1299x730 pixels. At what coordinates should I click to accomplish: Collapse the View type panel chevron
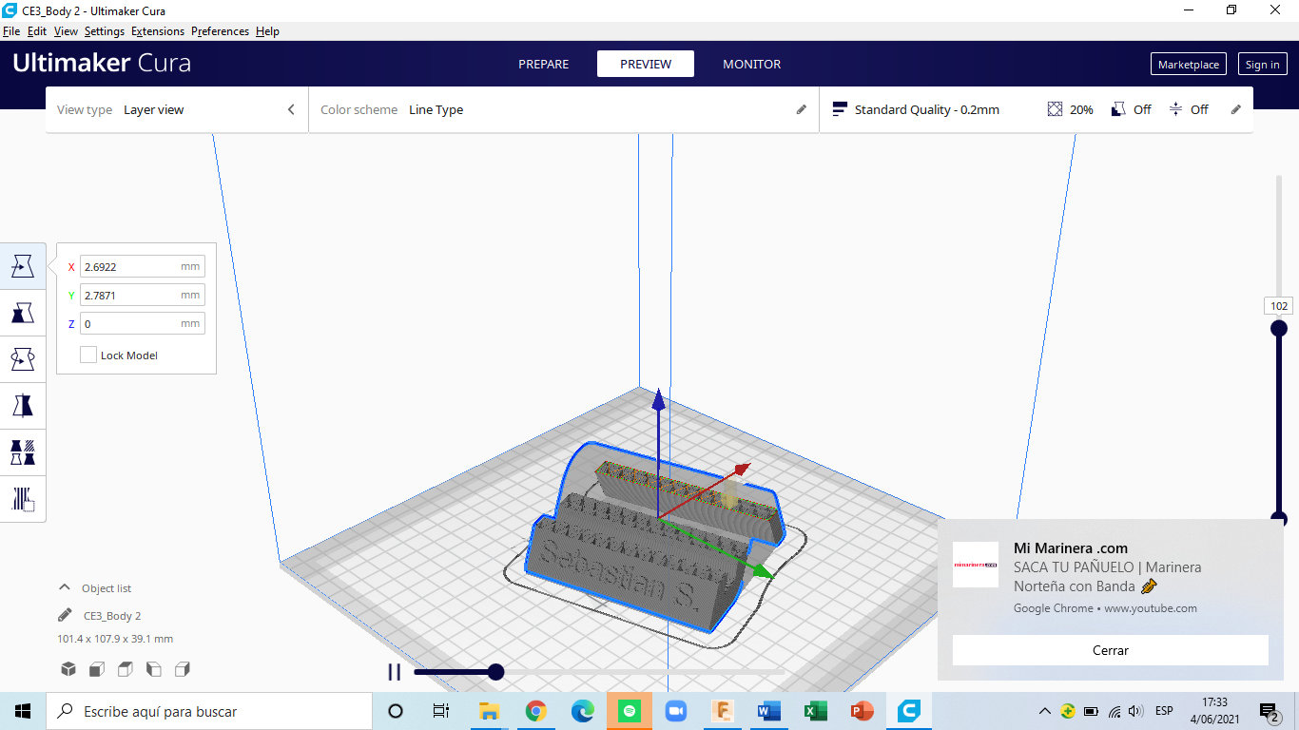pos(291,109)
